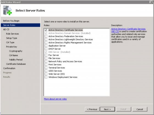154x115 pixels.
Task: Enable Network Policy and Access Services
Action: click(x=46, y=61)
